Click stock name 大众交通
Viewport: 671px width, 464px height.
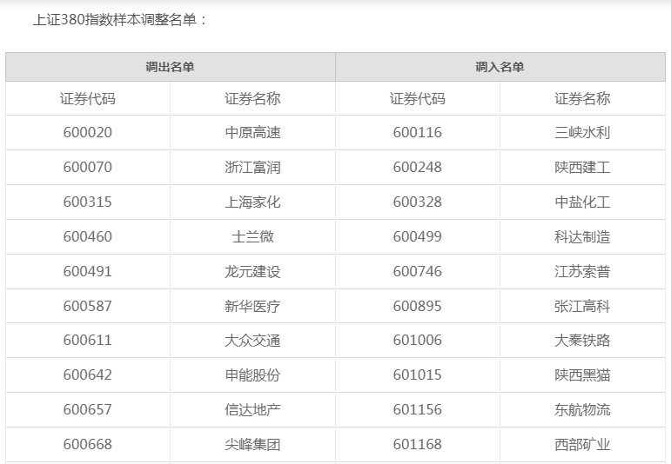pyautogui.click(x=252, y=341)
